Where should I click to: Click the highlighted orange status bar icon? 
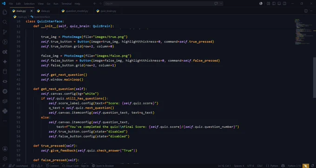pyautogui.click(x=305, y=166)
